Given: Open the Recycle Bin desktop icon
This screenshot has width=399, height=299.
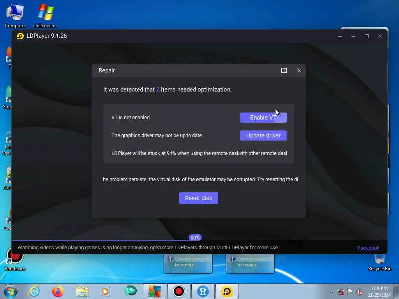Looking at the screenshot, I should click(380, 262).
